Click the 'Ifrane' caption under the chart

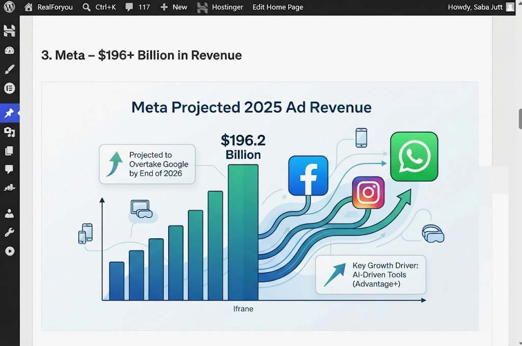point(243,309)
